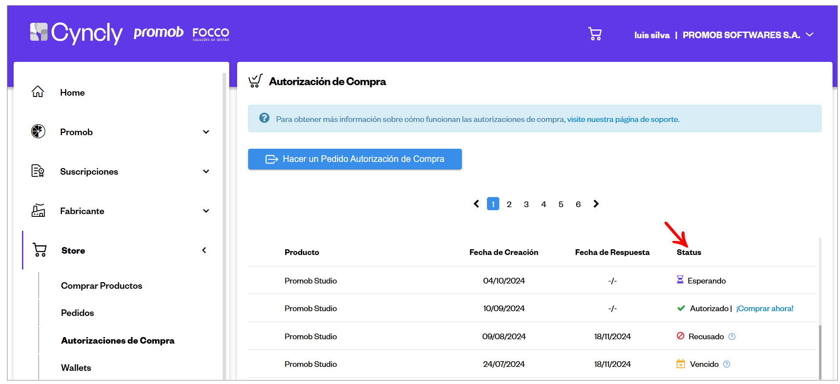The width and height of the screenshot is (840, 384).
Task: Click the help icon next to Vencido
Action: [x=727, y=364]
